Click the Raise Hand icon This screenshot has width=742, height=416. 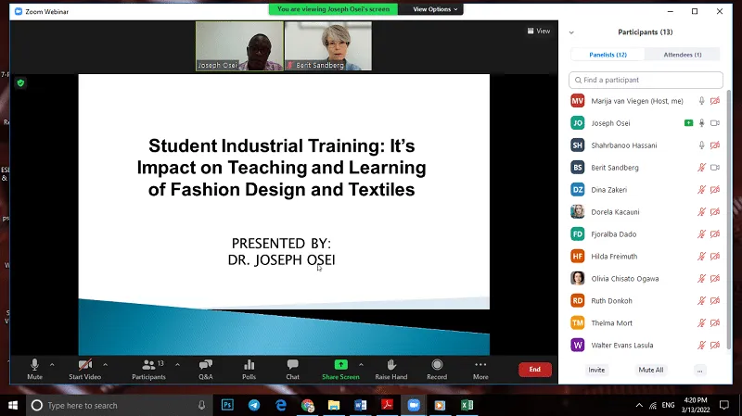(x=391, y=365)
